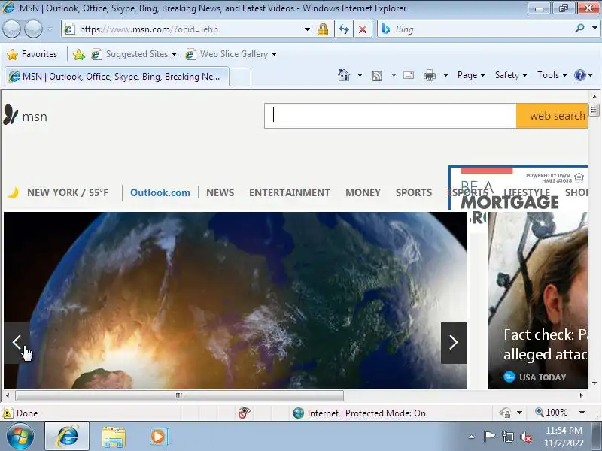This screenshot has height=451, width=602.
Task: Open the Windows Start menu
Action: coord(20,437)
